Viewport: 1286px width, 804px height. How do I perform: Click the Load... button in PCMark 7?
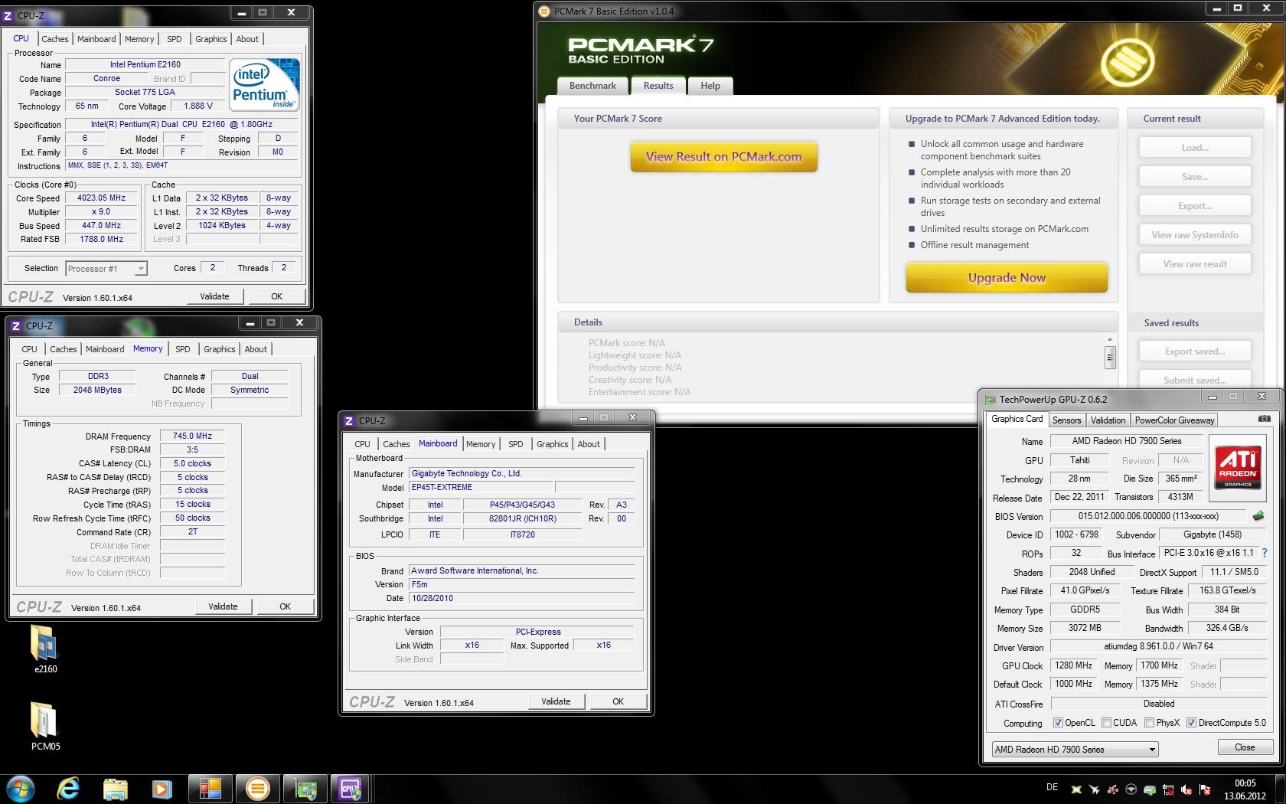tap(1195, 147)
